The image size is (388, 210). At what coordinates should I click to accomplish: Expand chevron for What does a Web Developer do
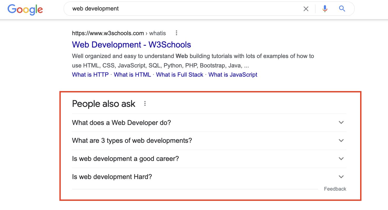[x=341, y=123]
